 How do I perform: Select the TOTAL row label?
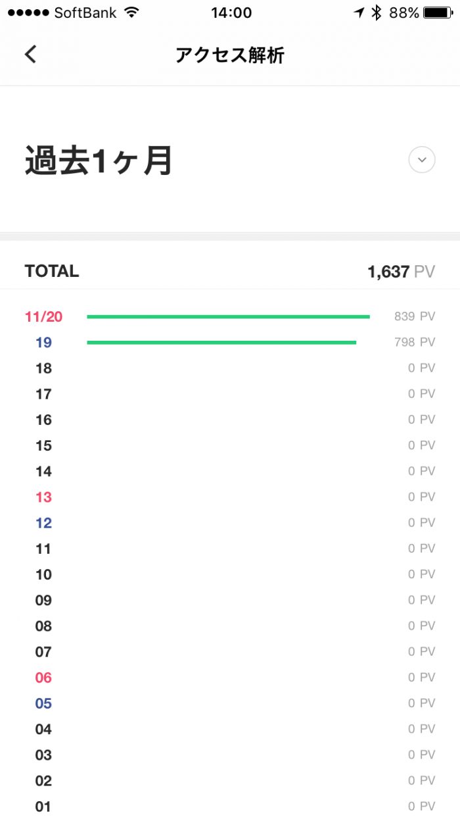52,271
